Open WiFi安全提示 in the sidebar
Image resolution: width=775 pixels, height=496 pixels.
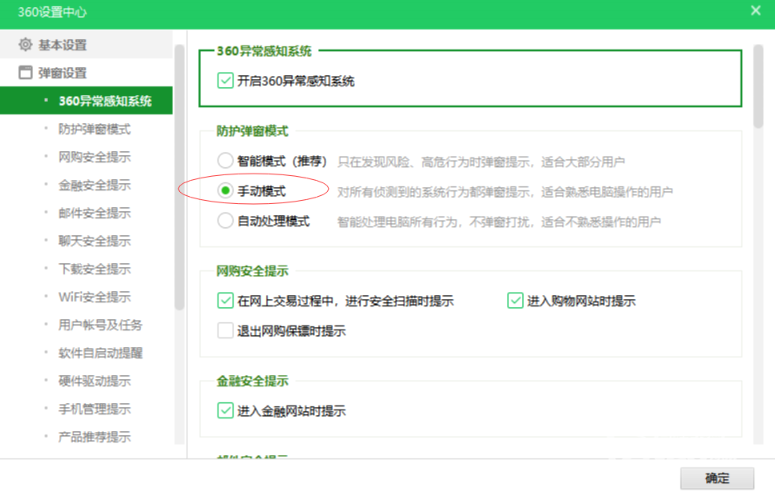(x=94, y=297)
